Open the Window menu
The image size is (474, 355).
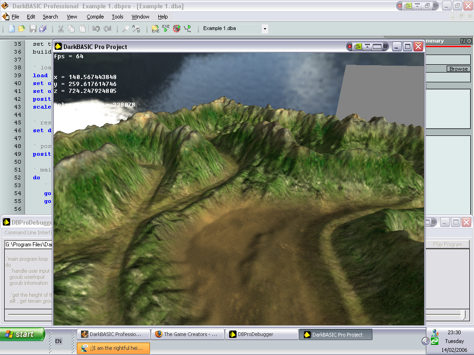tap(140, 17)
